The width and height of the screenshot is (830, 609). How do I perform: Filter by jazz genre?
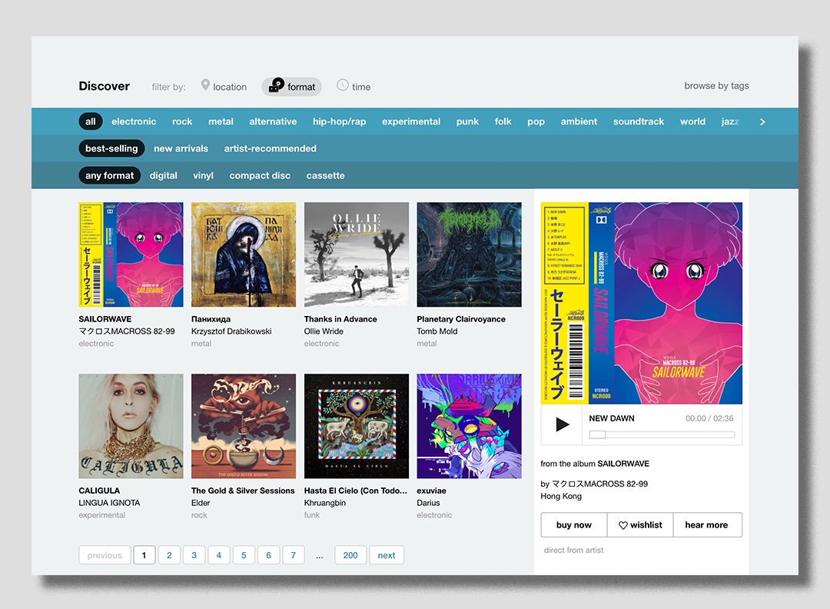pyautogui.click(x=730, y=121)
